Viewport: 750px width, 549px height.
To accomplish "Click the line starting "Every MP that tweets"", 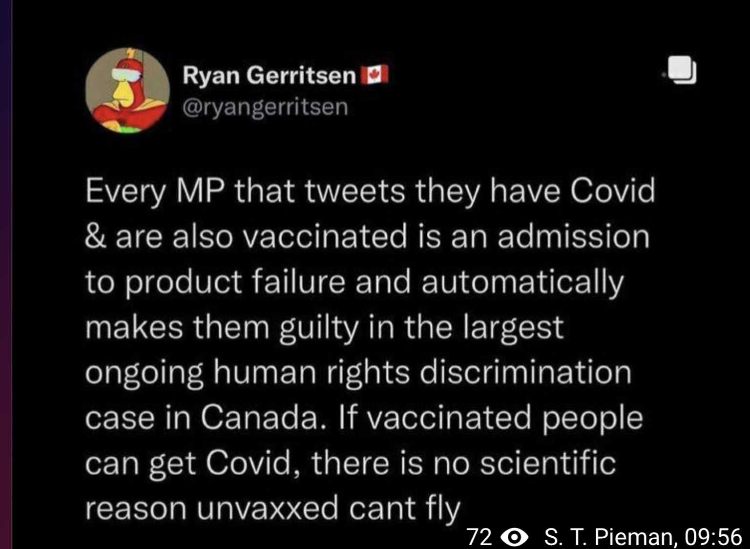I will (x=370, y=190).
